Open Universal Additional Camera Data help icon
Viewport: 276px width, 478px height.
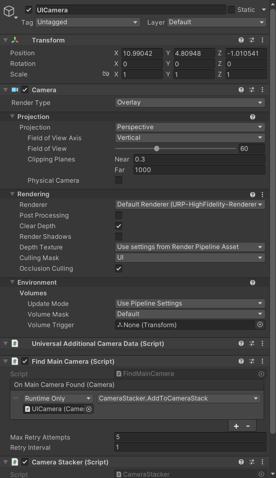(x=241, y=343)
